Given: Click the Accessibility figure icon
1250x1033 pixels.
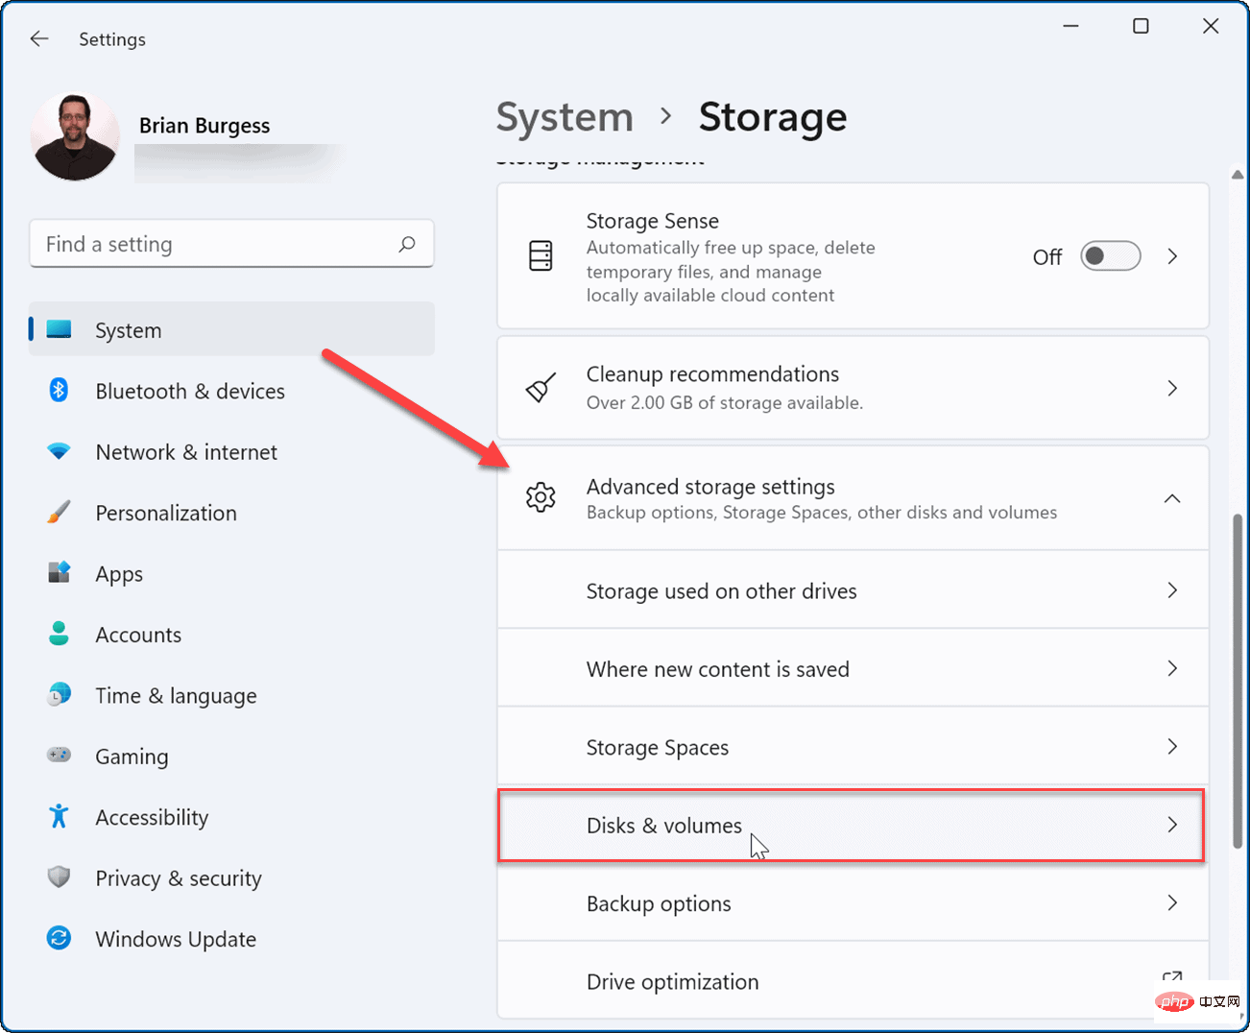Looking at the screenshot, I should 59,816.
